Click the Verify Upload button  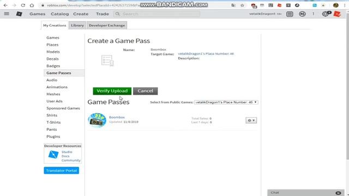(x=112, y=91)
